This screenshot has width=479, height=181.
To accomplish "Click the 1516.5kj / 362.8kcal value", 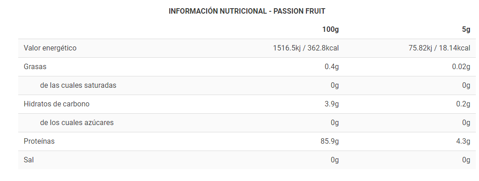I will click(306, 48).
